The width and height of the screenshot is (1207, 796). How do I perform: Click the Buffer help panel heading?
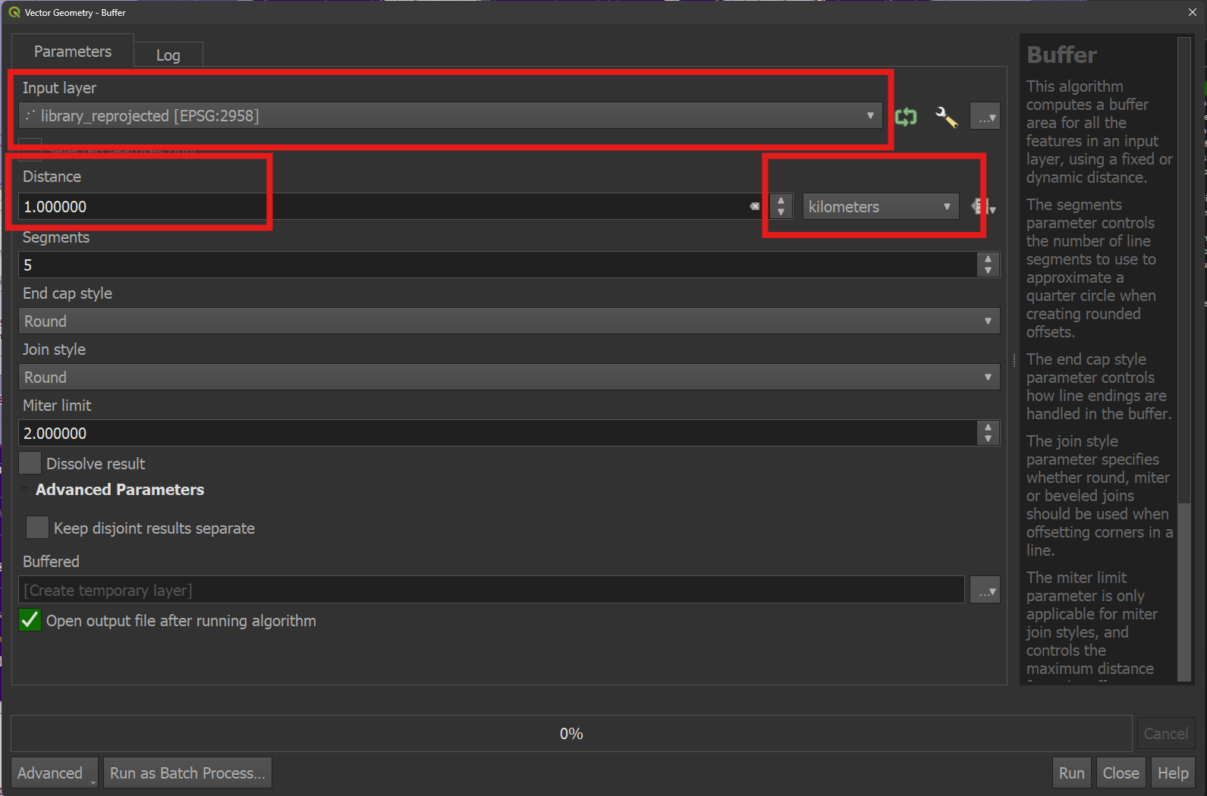click(x=1061, y=55)
